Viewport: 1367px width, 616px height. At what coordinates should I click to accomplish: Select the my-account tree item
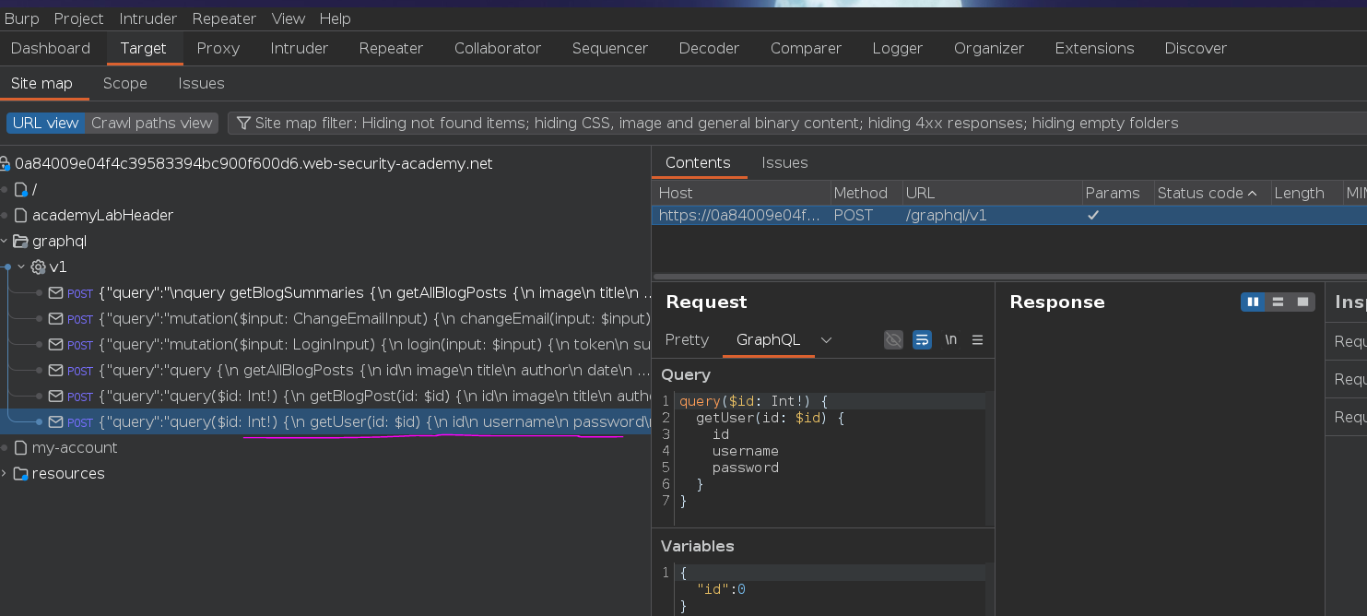[75, 447]
